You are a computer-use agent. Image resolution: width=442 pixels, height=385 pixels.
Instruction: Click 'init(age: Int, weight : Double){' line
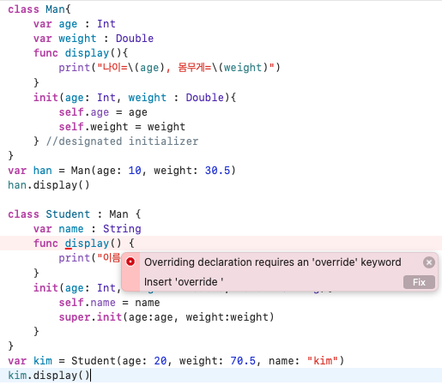pyautogui.click(x=135, y=98)
